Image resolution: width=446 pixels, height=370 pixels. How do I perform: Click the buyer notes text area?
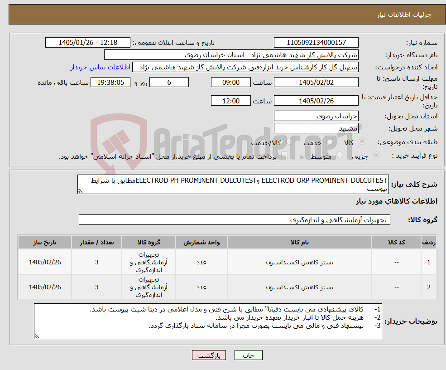pos(208,321)
